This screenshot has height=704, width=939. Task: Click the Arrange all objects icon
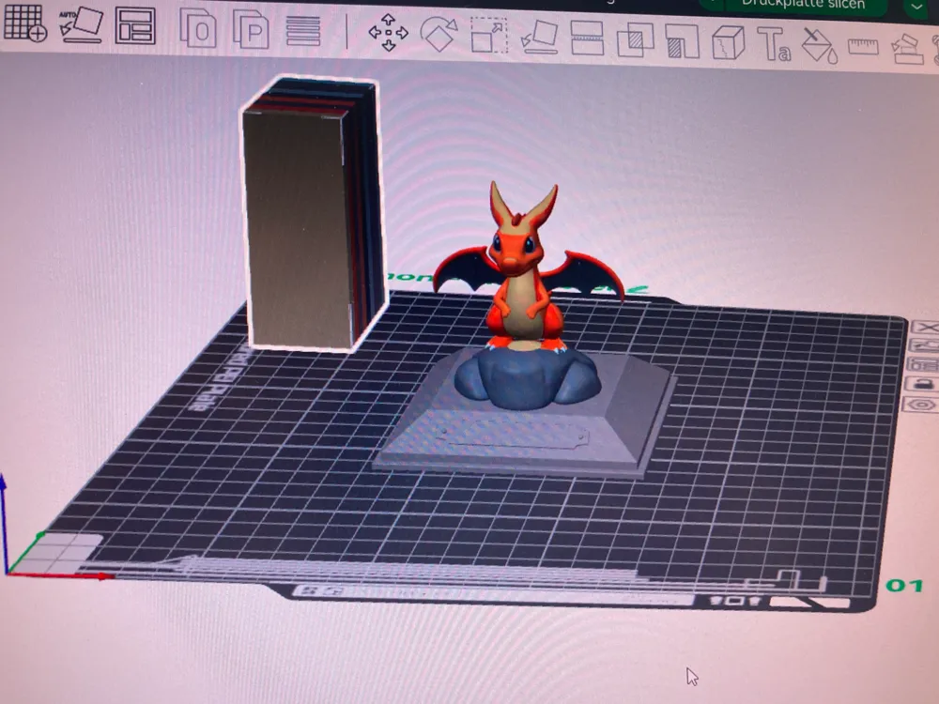click(x=134, y=25)
